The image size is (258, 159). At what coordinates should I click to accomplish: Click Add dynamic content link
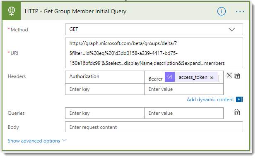[210, 100]
